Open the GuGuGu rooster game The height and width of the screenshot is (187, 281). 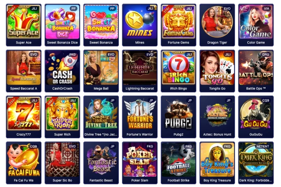tap(256, 117)
